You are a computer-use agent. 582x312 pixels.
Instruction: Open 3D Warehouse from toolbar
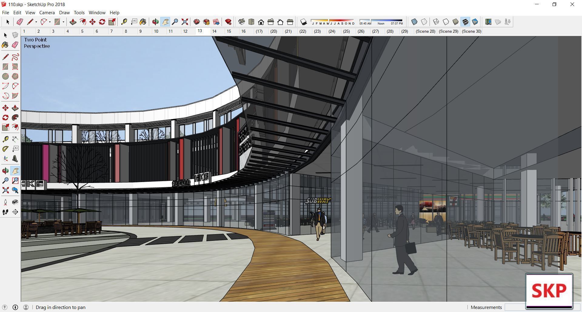[197, 22]
